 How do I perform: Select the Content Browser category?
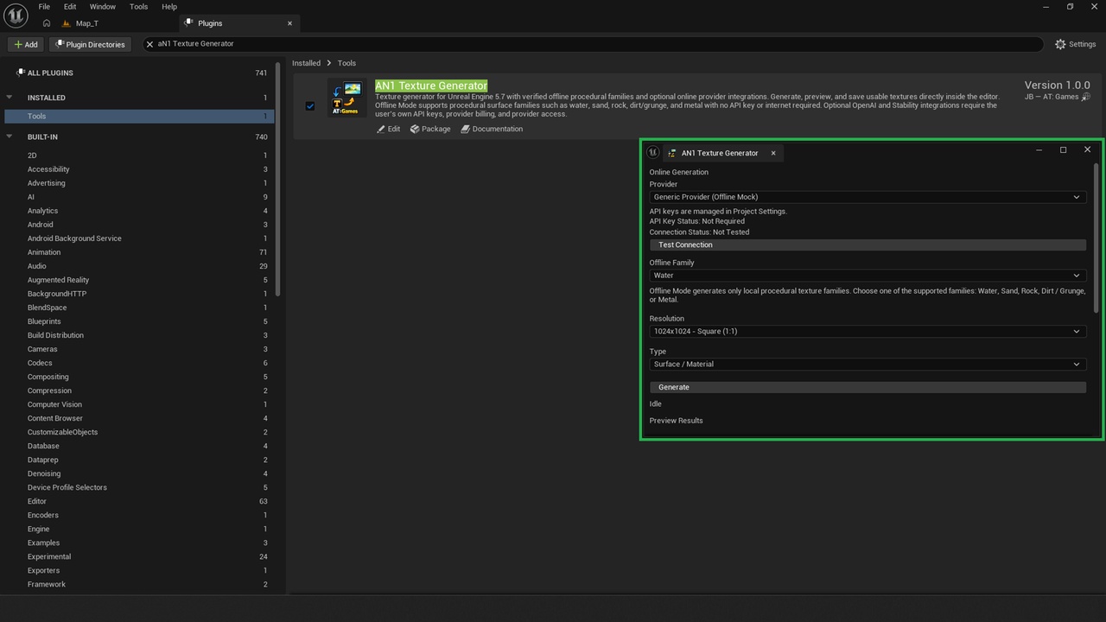pyautogui.click(x=138, y=418)
